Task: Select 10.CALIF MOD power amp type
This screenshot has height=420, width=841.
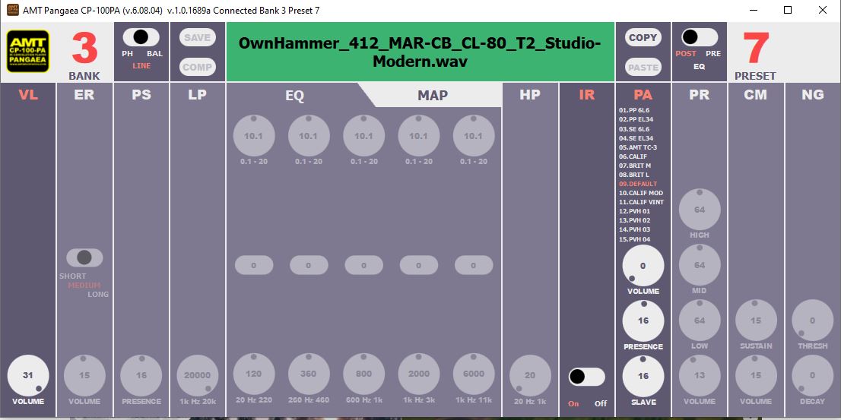Action: 641,193
